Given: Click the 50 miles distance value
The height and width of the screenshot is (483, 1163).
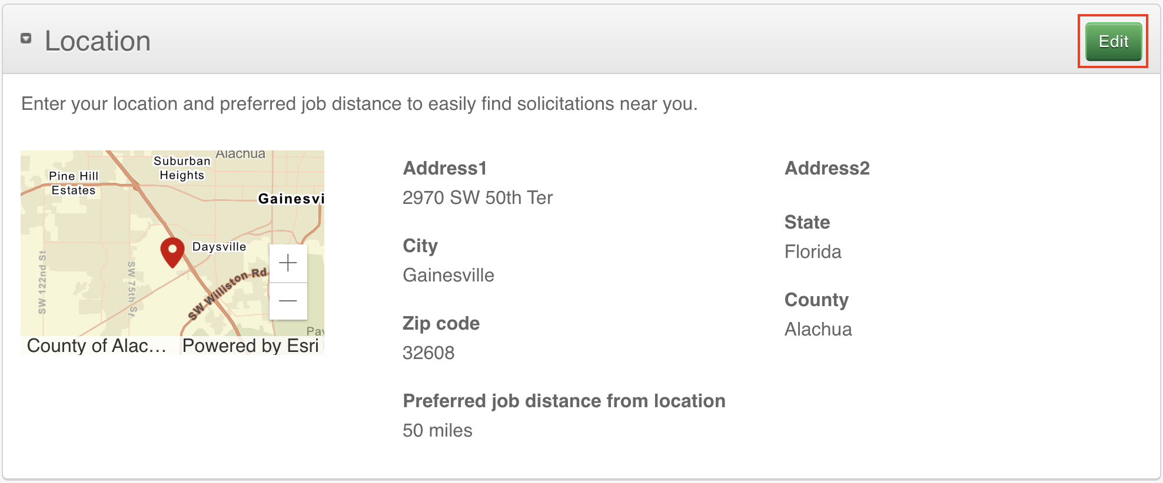Looking at the screenshot, I should [437, 431].
